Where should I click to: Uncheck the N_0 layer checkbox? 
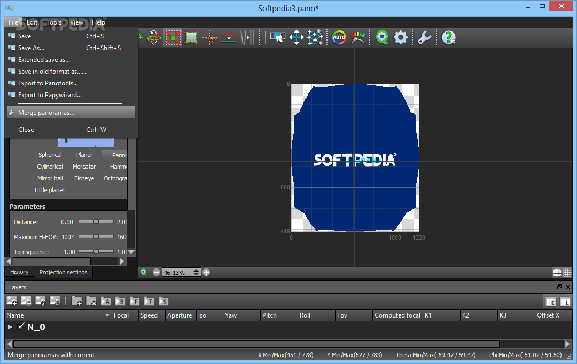coord(21,326)
